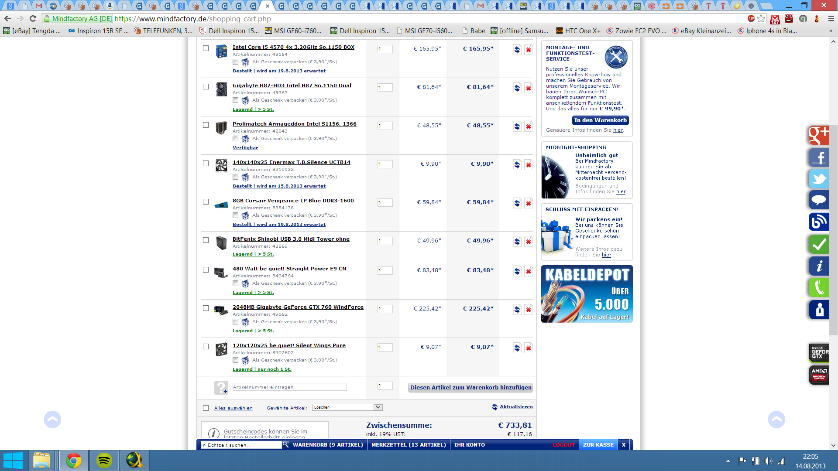Image resolution: width=838 pixels, height=471 pixels.
Task: Open the Twitter sidebar button
Action: coord(818,179)
